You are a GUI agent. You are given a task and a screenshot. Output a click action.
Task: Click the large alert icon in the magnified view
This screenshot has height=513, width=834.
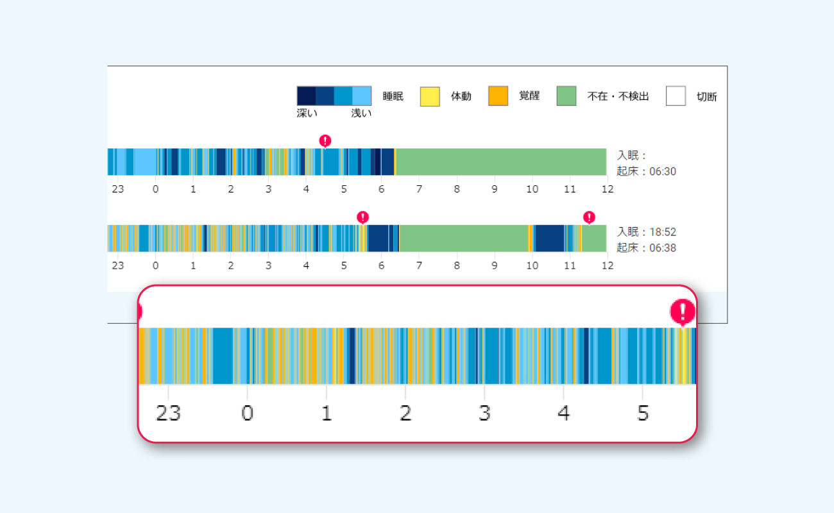click(683, 312)
